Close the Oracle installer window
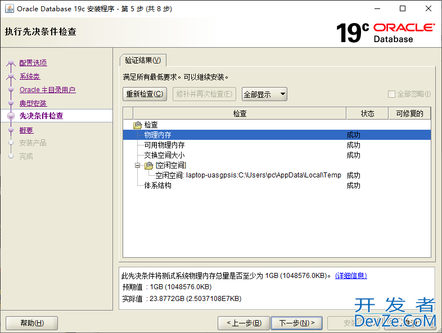Screen dimensions: 442x333 429,9
